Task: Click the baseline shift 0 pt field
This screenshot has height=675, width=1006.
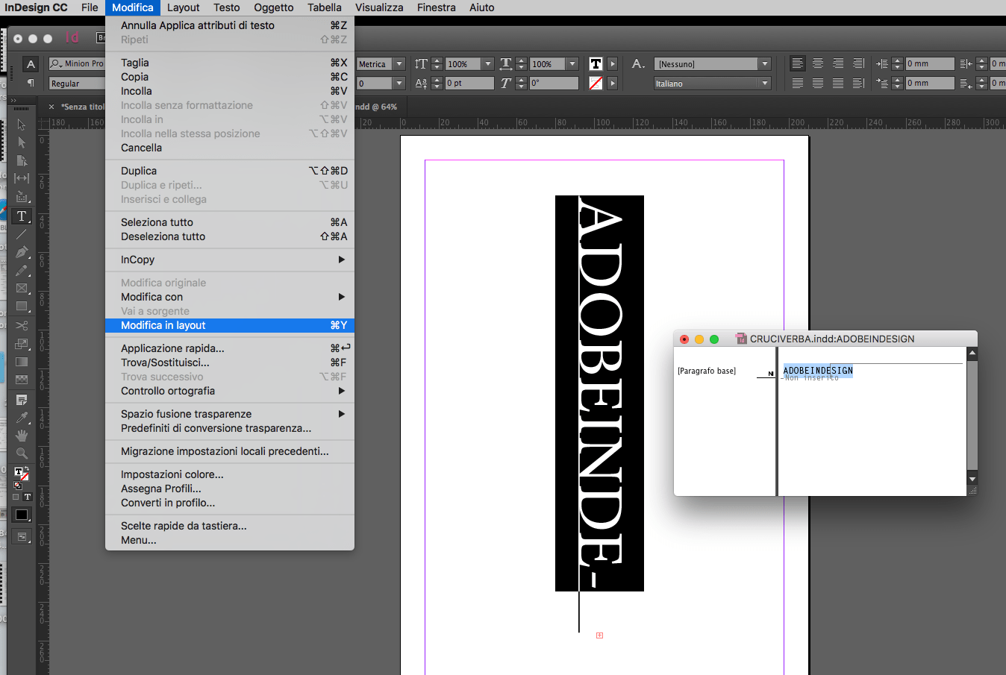Action: pos(469,84)
